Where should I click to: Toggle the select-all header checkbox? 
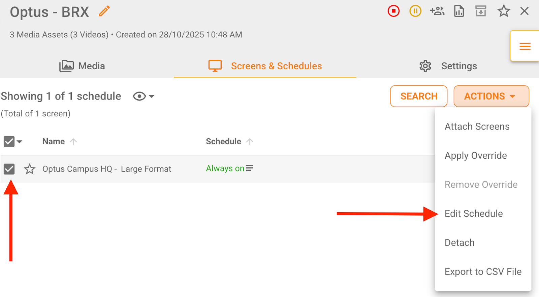[x=9, y=142]
